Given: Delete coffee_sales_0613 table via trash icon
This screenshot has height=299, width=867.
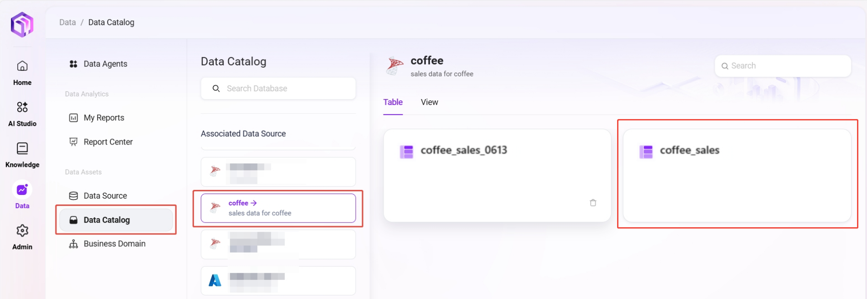Looking at the screenshot, I should pyautogui.click(x=593, y=203).
